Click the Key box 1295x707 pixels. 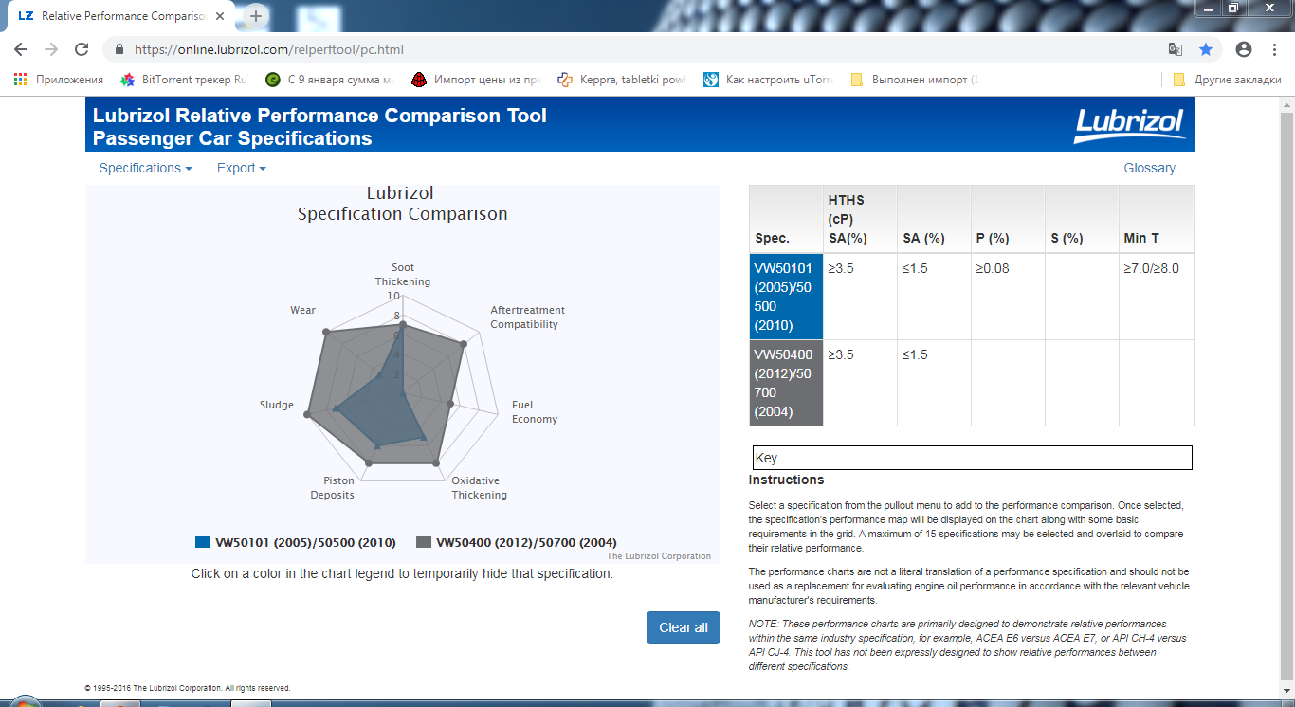coord(972,458)
